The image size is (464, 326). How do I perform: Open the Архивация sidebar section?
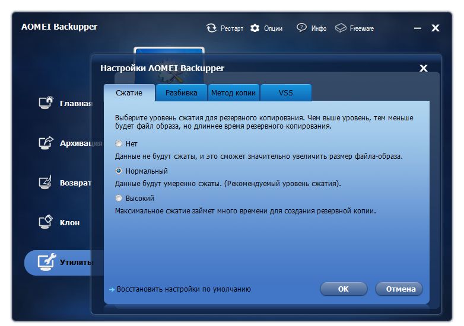81,143
